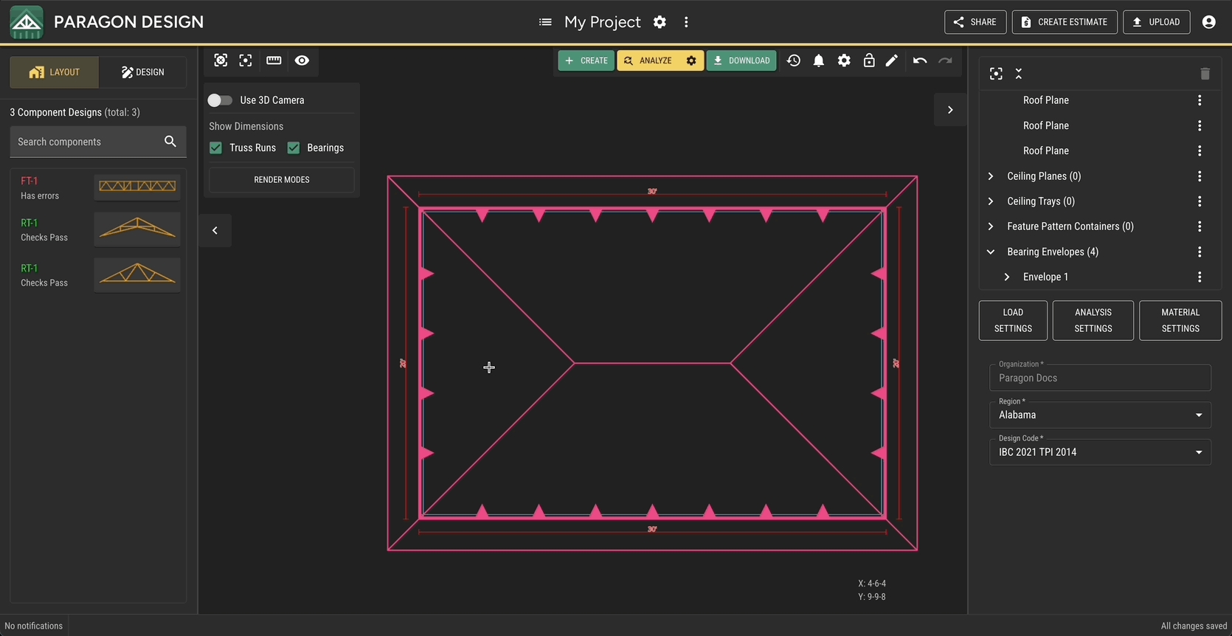The width and height of the screenshot is (1232, 636).
Task: Collapse the Bearing Envelopes group
Action: (991, 252)
